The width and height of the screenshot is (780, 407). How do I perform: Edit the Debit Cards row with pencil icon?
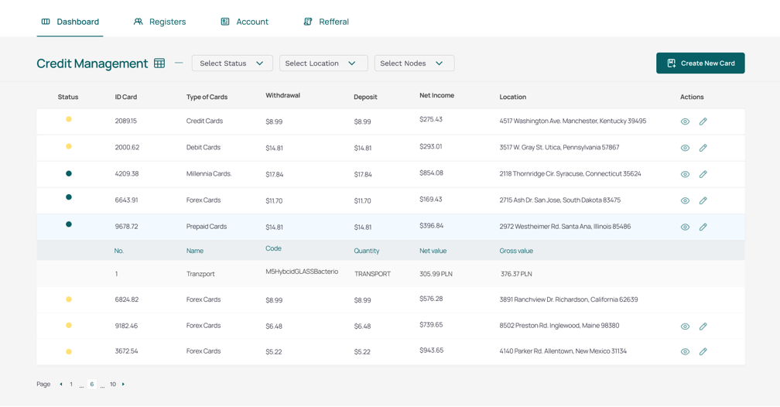click(x=703, y=148)
